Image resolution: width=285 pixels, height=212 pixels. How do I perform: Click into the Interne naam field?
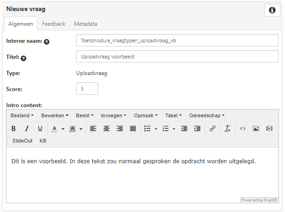click(177, 40)
